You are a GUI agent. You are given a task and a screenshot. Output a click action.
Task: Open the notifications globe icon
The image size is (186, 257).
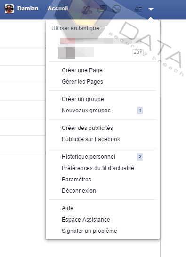[117, 9]
